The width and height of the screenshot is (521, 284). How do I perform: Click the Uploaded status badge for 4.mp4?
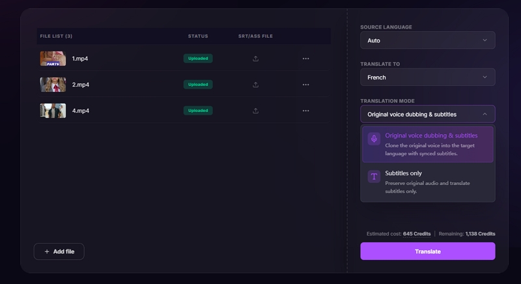point(198,111)
